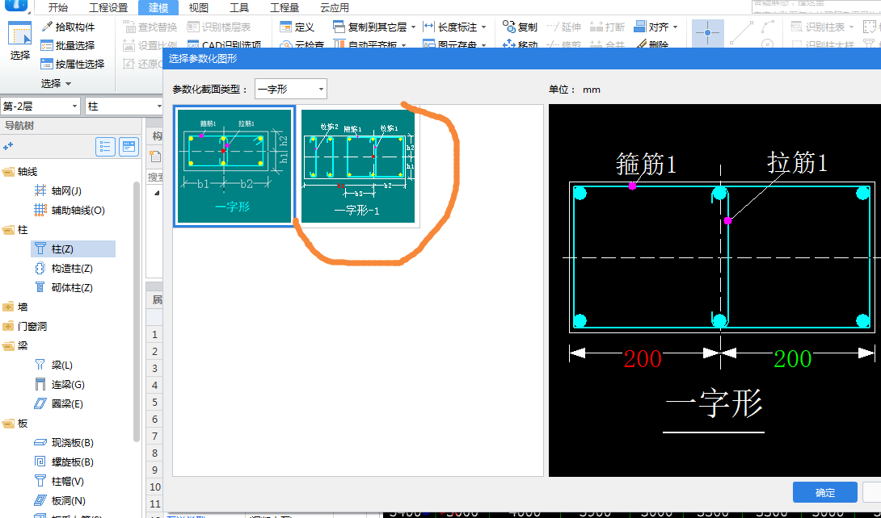The width and height of the screenshot is (881, 518).
Task: Click the search box at top right
Action: (x=816, y=6)
